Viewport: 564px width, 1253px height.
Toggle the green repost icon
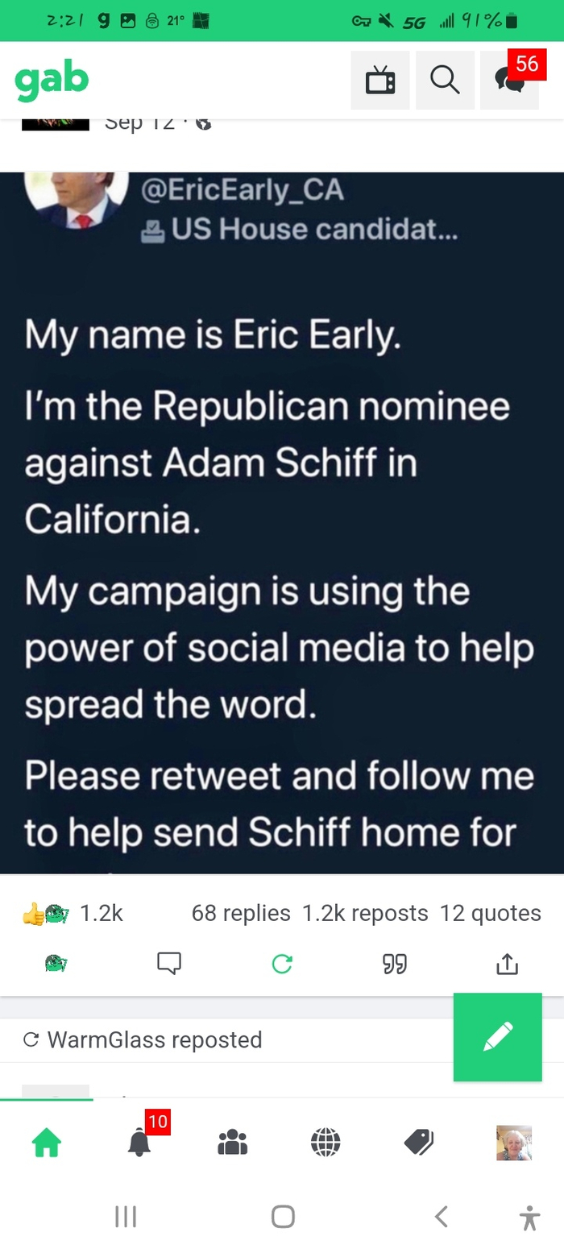point(282,962)
